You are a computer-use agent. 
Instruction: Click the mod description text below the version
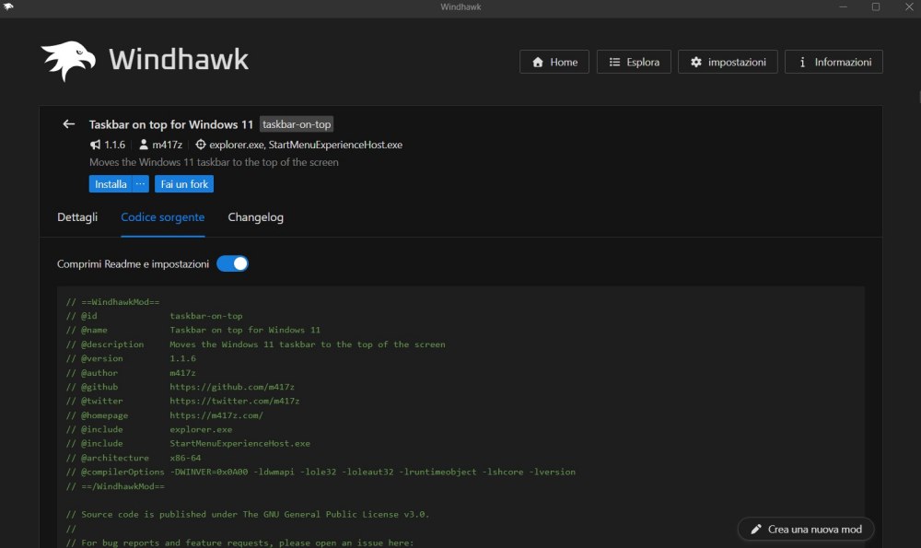click(x=214, y=162)
